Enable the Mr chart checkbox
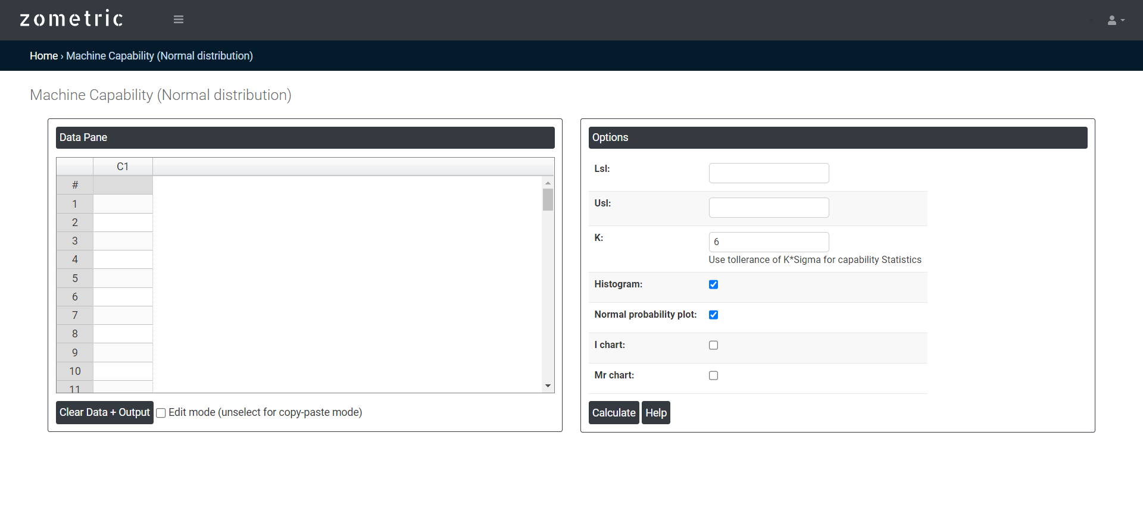Screen dimensions: 1143x520 (713, 375)
